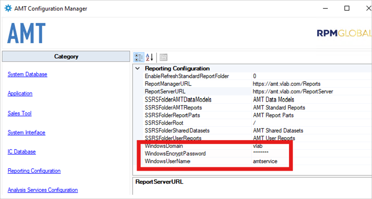Open the Sales Tool category

coord(20,113)
